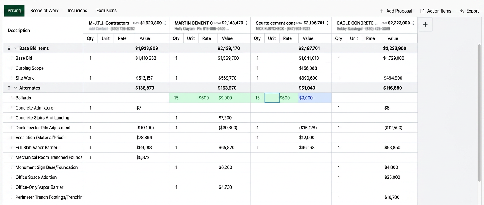Grab drag handle for Monument Sign Base/Foundation
The width and height of the screenshot is (484, 205).
tap(12, 167)
